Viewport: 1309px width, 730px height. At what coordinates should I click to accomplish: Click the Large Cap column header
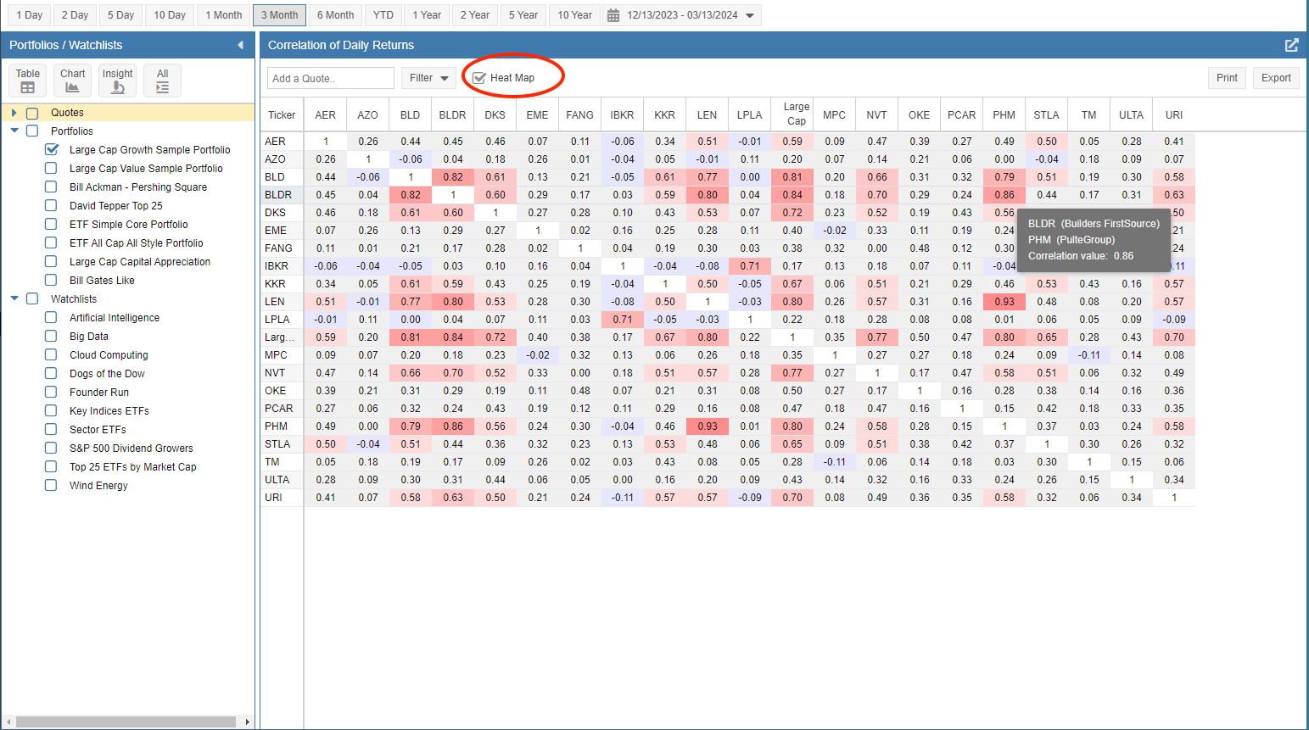[792, 114]
